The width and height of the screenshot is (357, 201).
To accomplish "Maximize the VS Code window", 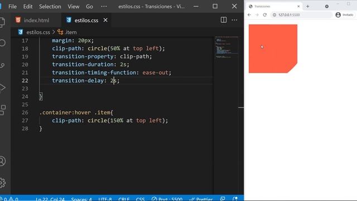I will (215, 6).
